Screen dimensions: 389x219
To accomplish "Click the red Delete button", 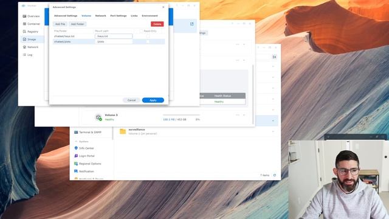I will pyautogui.click(x=157, y=24).
